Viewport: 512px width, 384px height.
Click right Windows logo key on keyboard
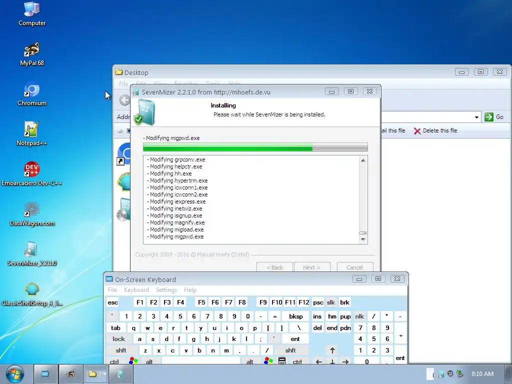[268, 361]
